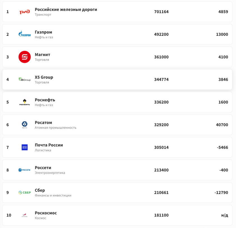Click the green Сбер logo
The image size is (236, 228).
[24, 193]
